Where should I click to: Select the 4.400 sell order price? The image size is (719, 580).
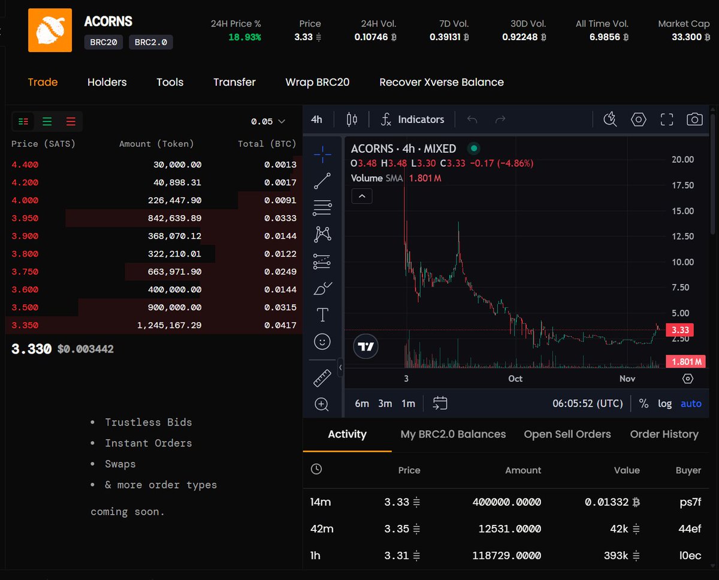click(25, 164)
